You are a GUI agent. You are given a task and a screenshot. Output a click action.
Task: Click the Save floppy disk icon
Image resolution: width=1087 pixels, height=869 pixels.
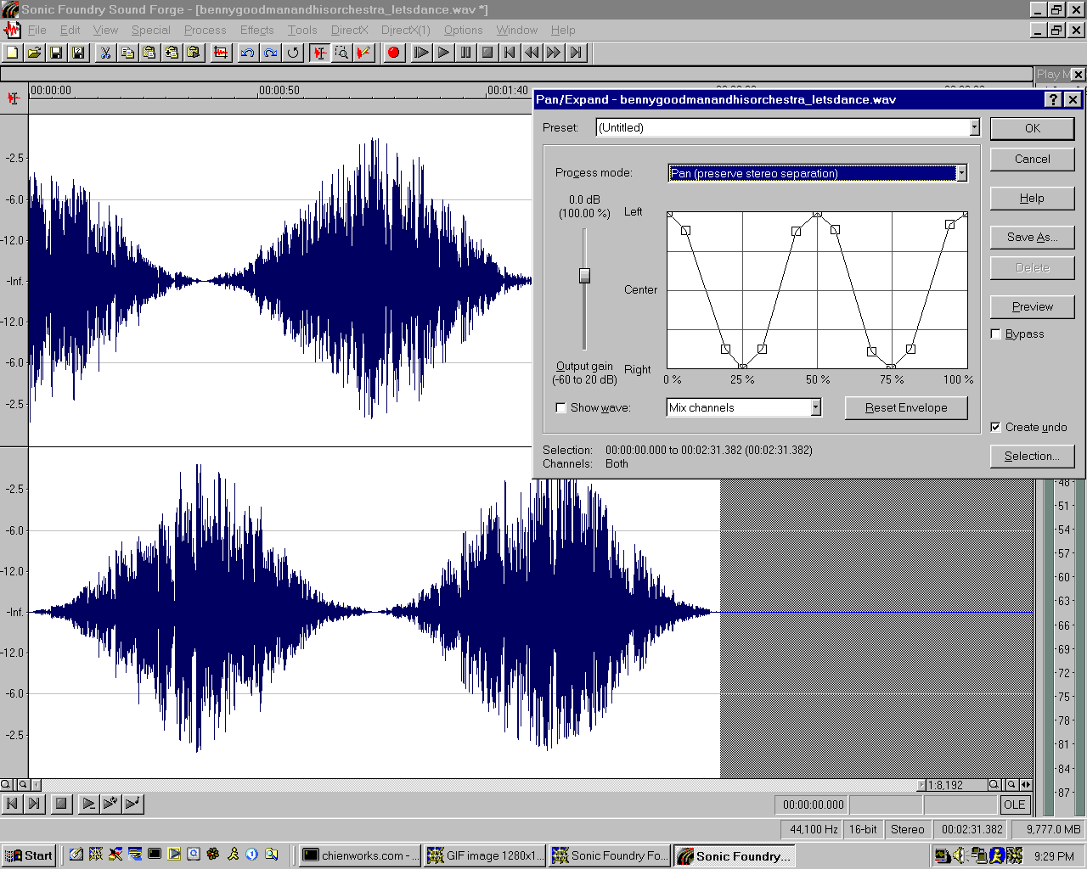pyautogui.click(x=56, y=53)
